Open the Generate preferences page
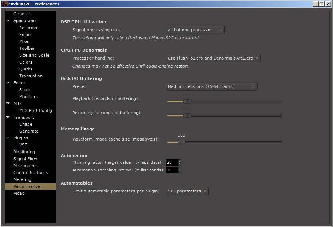Viewport: 333px width, 227px height. 29,131
